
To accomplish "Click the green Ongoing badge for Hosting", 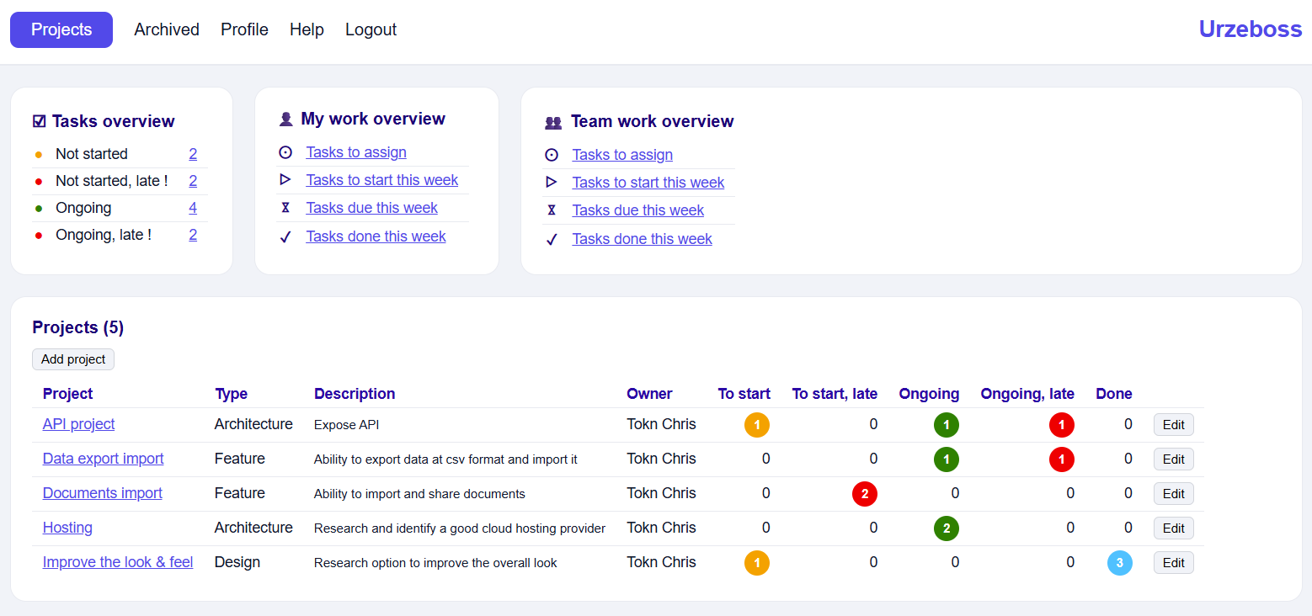I will click(946, 528).
